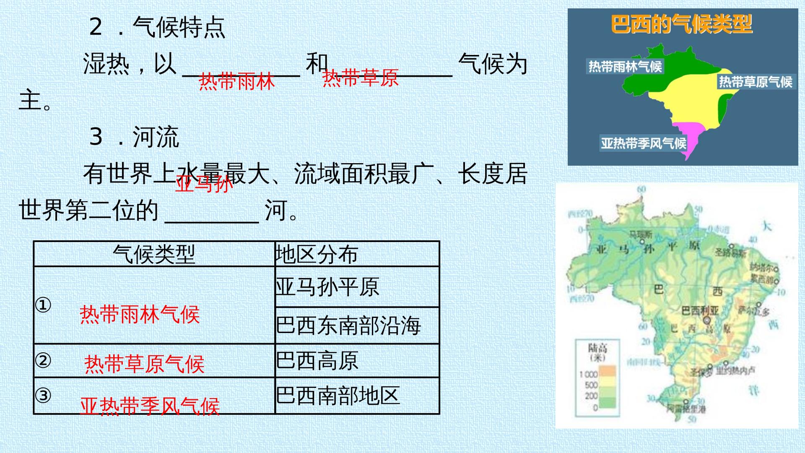
Task: Click the circled number ② in table
Action: coord(43,360)
